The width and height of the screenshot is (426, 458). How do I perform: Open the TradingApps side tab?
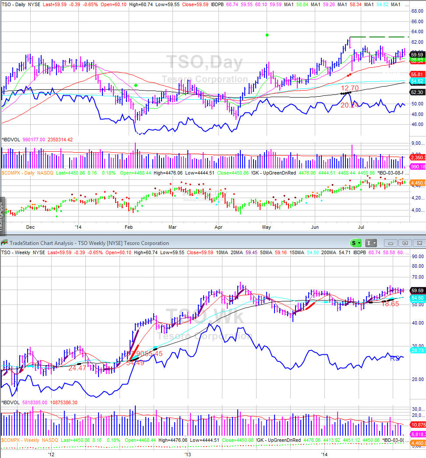coord(2,216)
